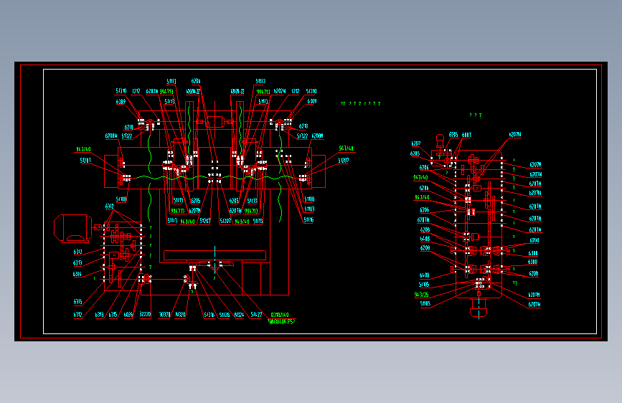
Task: Select the horizontal motor at top center of press
Action: click(216, 122)
